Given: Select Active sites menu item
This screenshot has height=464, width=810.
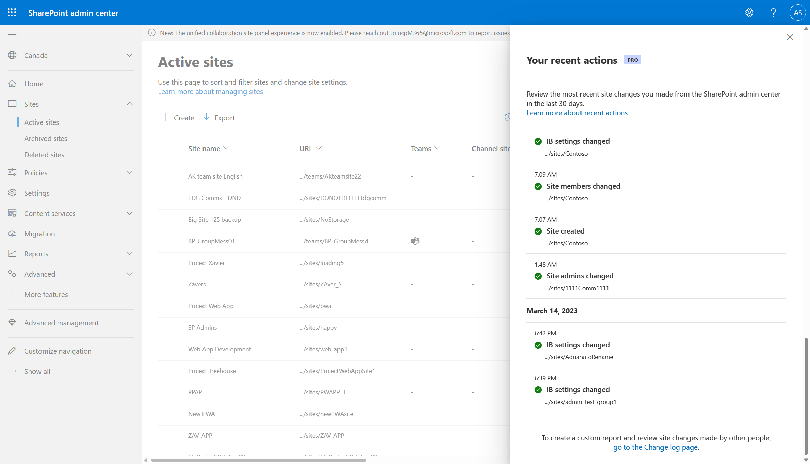Looking at the screenshot, I should click(x=42, y=121).
